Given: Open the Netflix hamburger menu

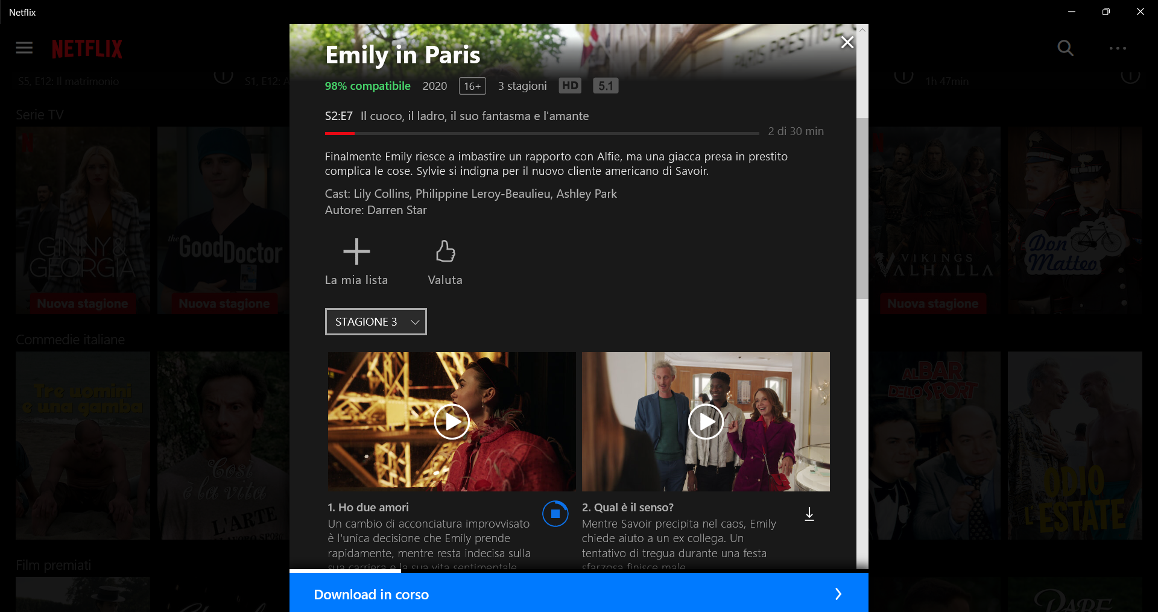Looking at the screenshot, I should click(24, 48).
